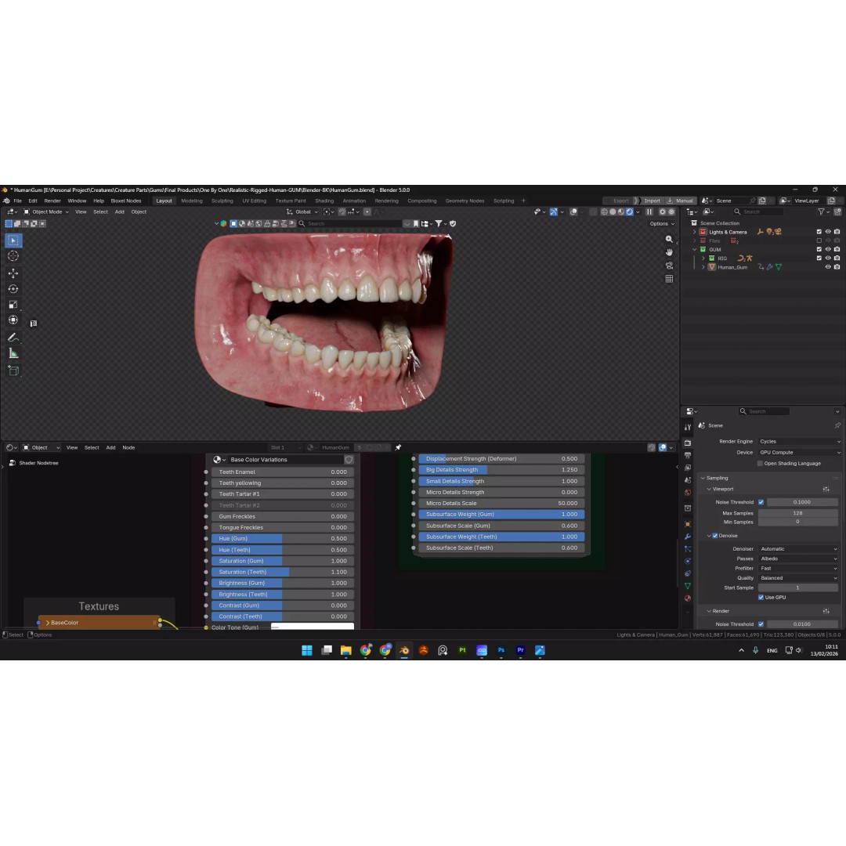Collapse the Sampling panel
846x846 pixels.
coord(703,478)
